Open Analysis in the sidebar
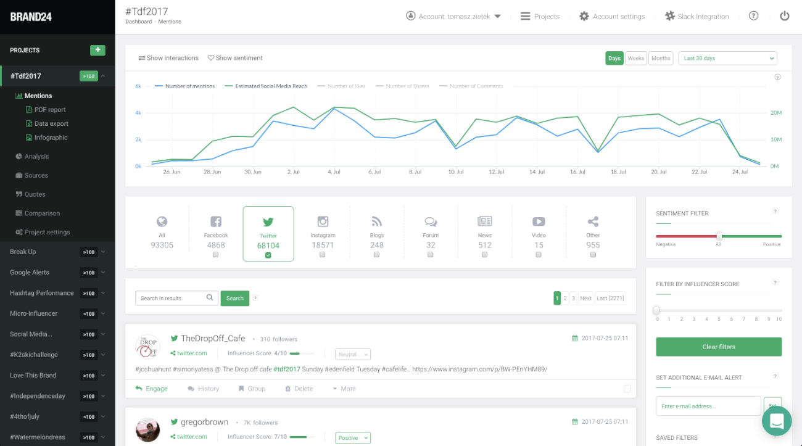802x446 pixels. (x=32, y=157)
